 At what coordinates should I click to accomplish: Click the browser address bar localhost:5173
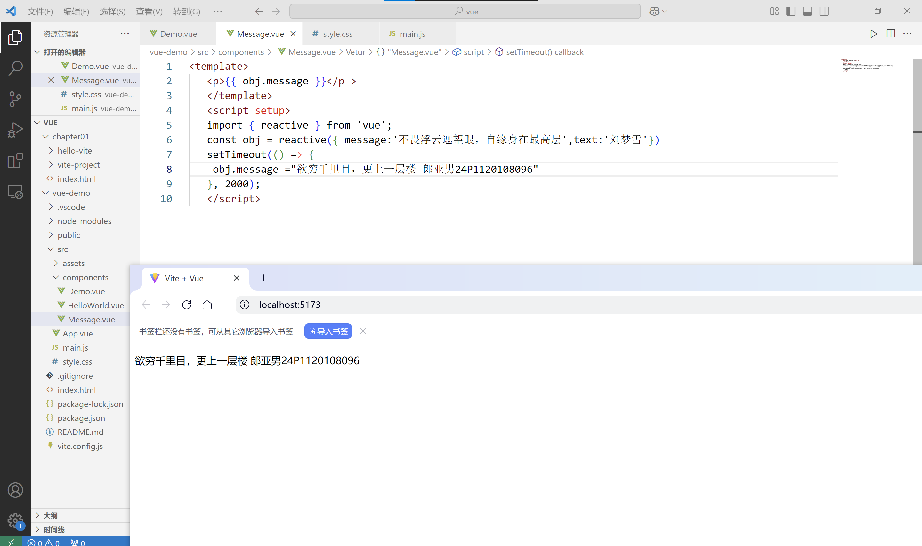point(578,305)
